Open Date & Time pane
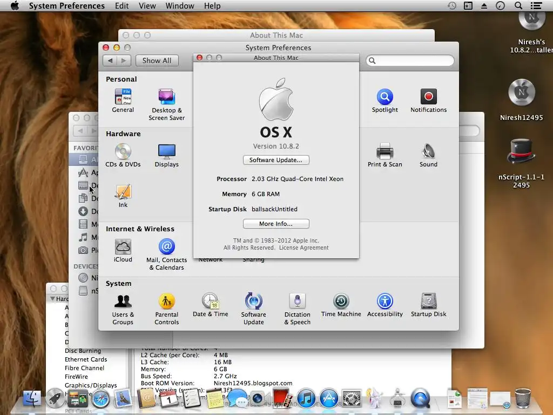553x415 pixels. (x=211, y=305)
